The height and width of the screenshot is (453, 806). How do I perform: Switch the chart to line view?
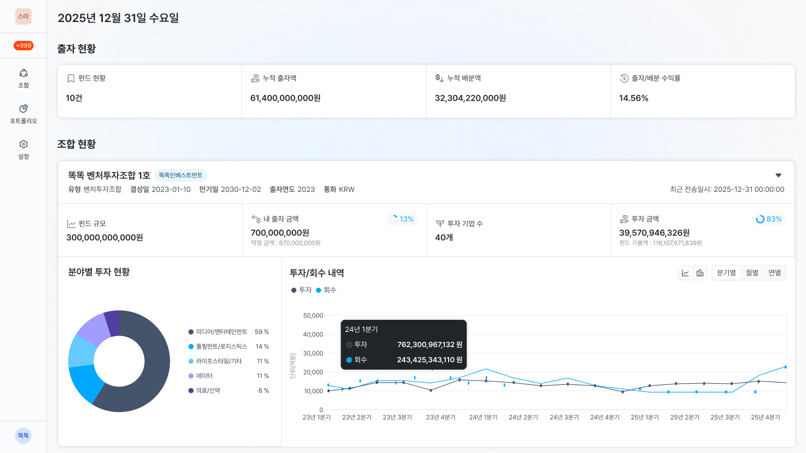(x=685, y=273)
